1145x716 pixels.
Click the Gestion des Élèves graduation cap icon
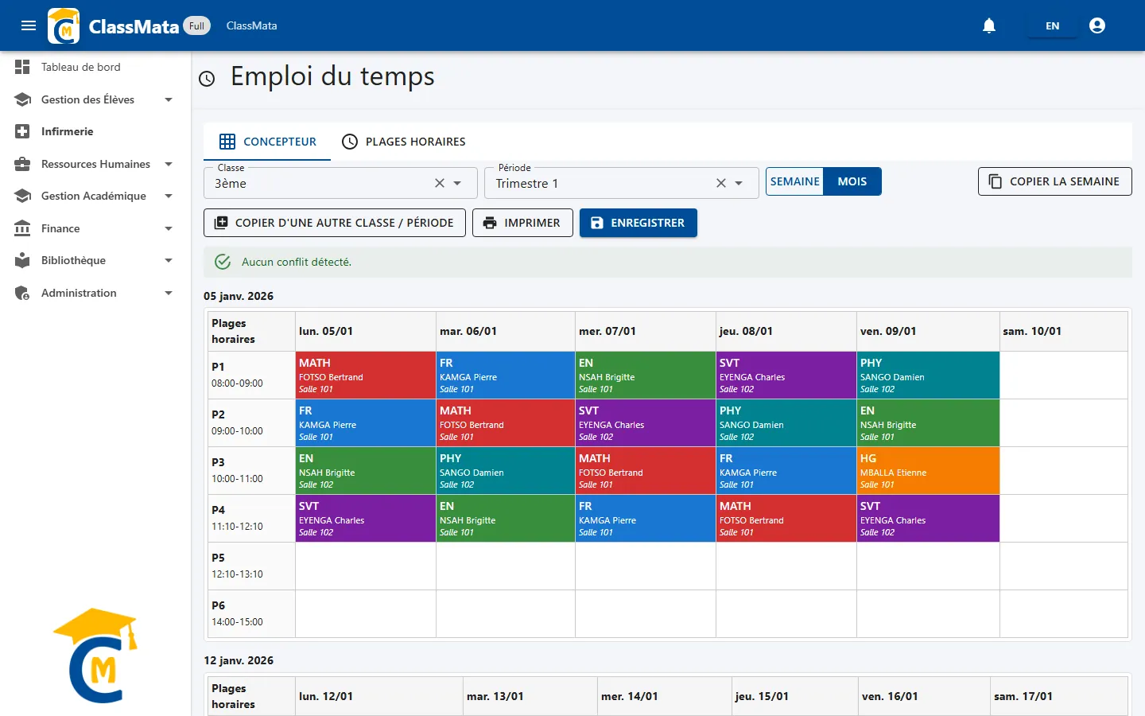click(x=22, y=99)
